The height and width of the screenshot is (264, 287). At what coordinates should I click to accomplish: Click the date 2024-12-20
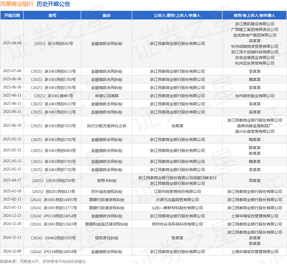pyautogui.click(x=12, y=224)
